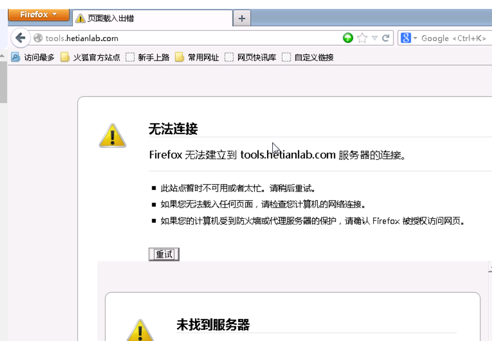
Task: Open the URL history dropdown arrow
Action: [x=374, y=38]
